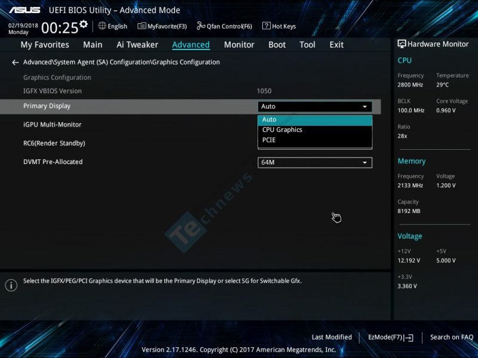The width and height of the screenshot is (478, 358).
Task: Select the DVMT Pre-Allocated label
Action: (53, 162)
